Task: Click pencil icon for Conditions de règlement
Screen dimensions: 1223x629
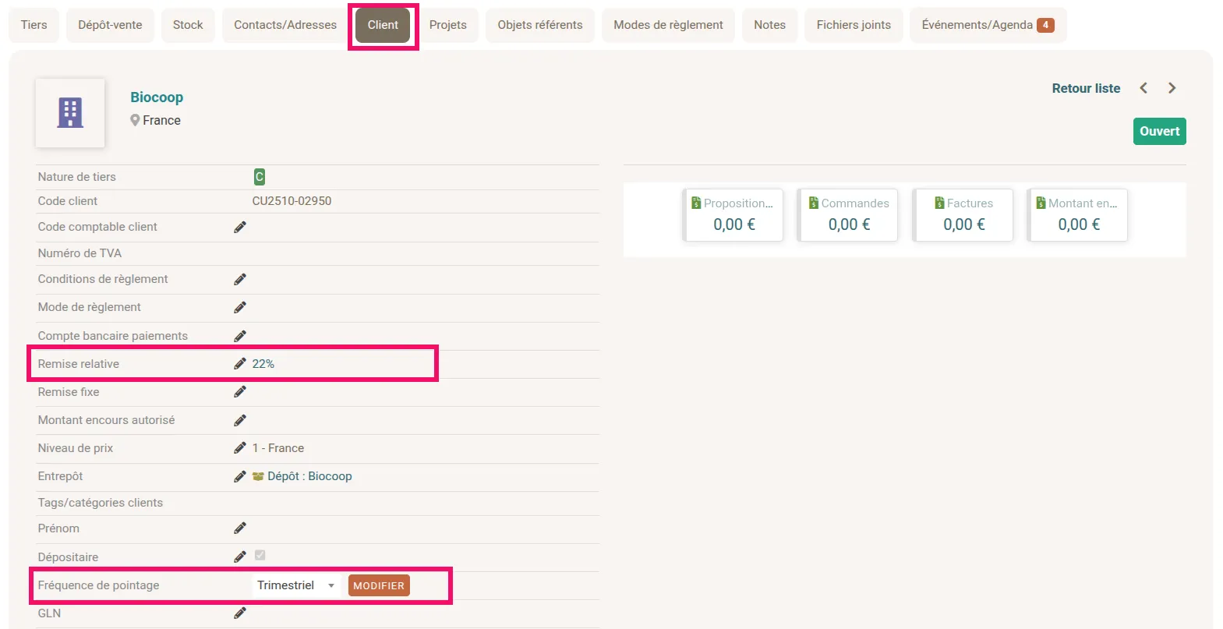Action: pyautogui.click(x=240, y=279)
